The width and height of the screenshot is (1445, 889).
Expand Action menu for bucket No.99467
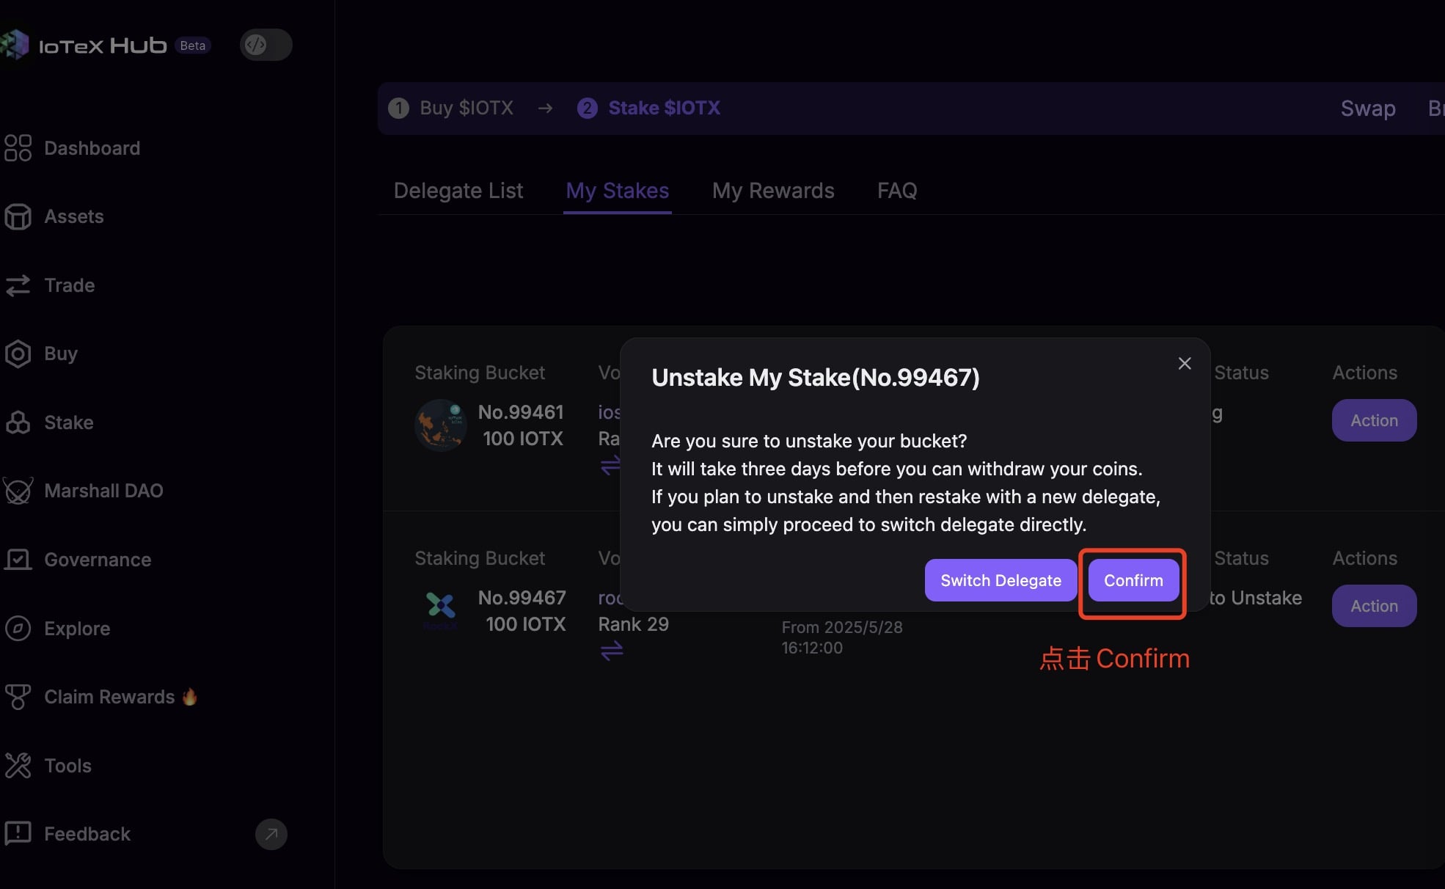(1373, 606)
